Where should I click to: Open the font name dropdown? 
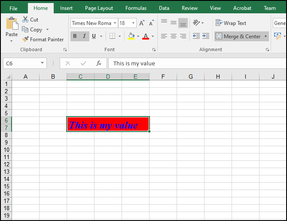tap(115, 23)
